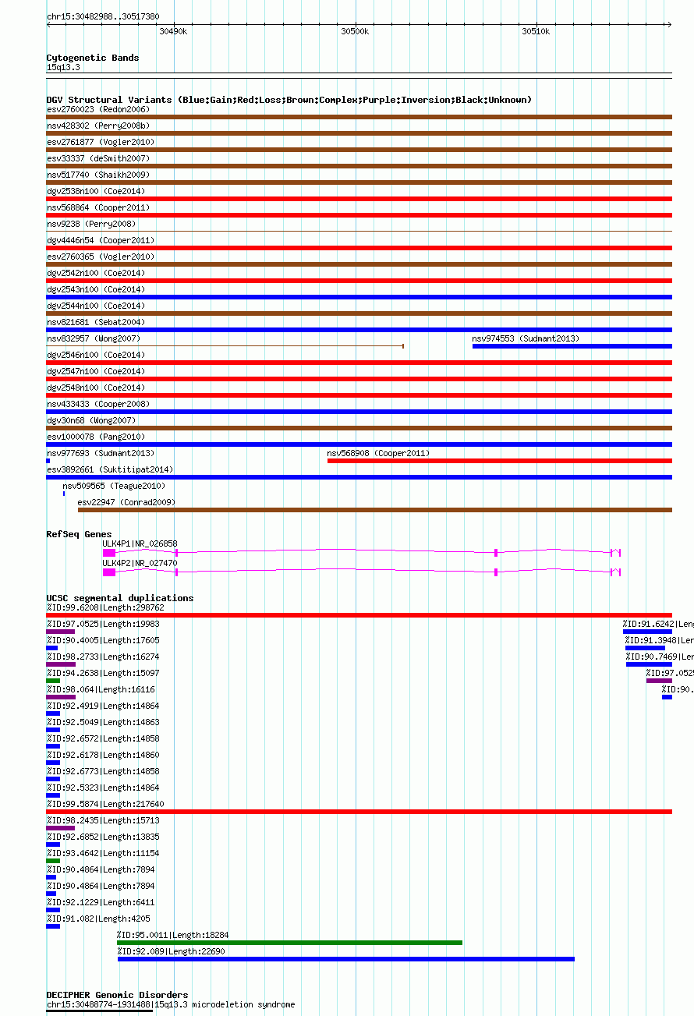
Task: Click the chr15:30482988..30517380 region label
Action: pyautogui.click(x=103, y=16)
